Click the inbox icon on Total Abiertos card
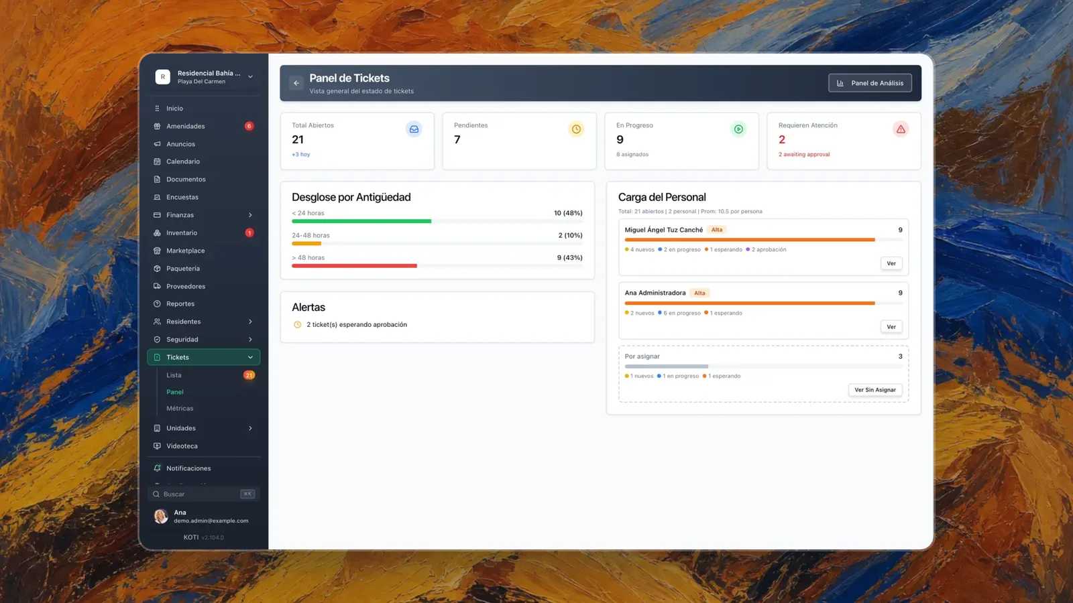Viewport: 1073px width, 603px height. pos(414,129)
